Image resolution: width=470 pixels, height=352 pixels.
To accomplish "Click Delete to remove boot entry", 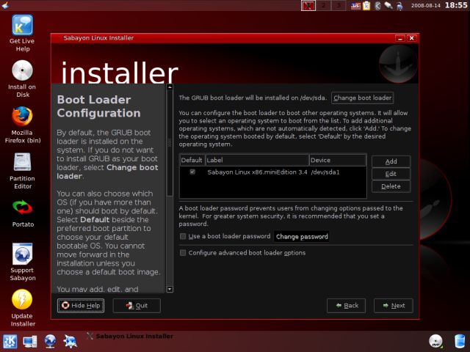I will [391, 186].
